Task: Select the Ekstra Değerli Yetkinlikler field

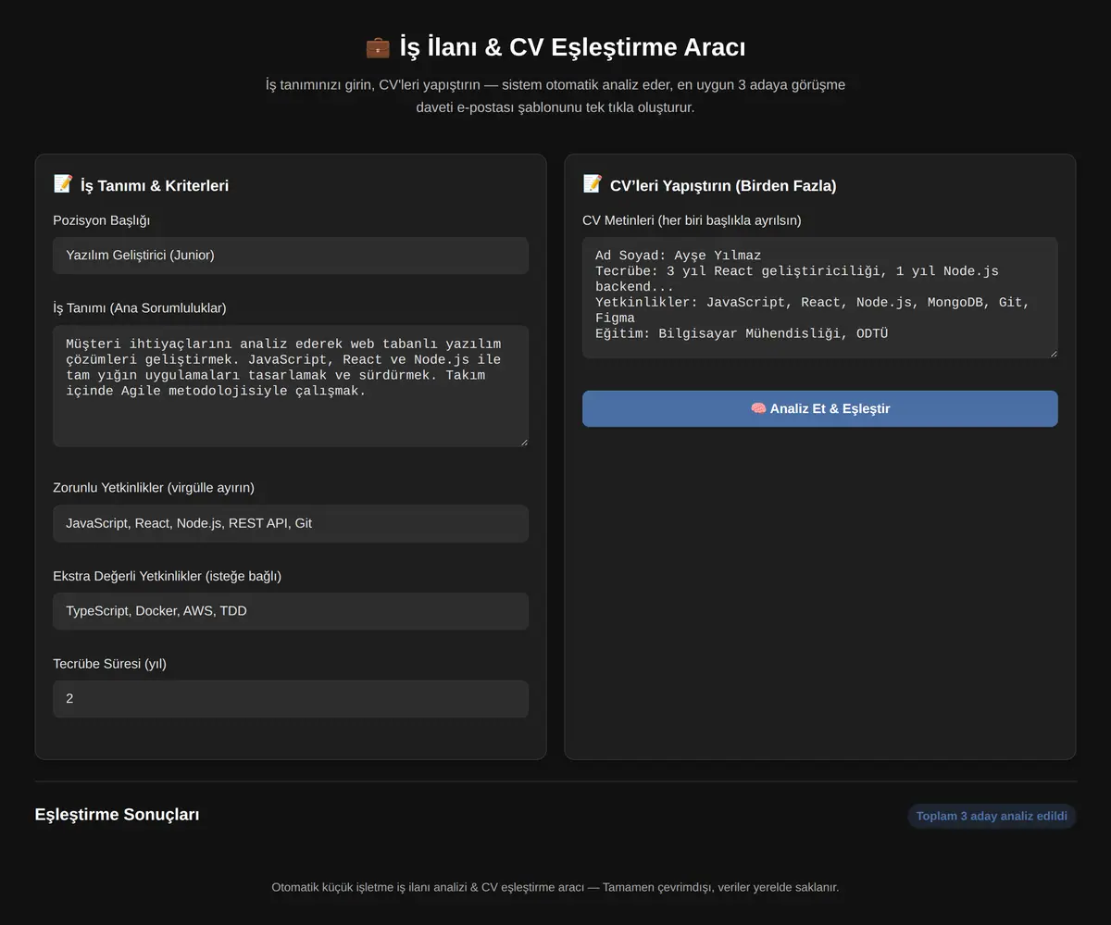Action: [291, 611]
